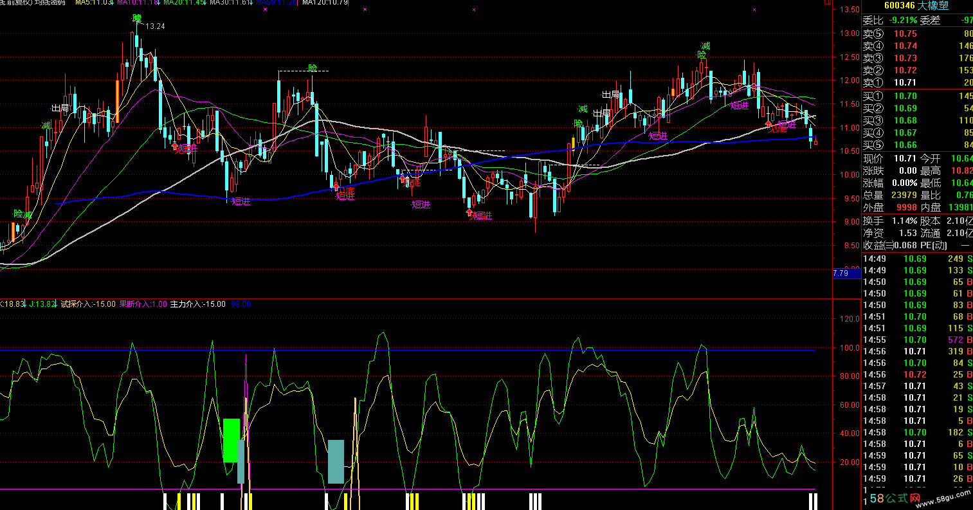Screen dimensions: 973x510
Task: Click the bright green bar in oscillator
Action: (231, 440)
